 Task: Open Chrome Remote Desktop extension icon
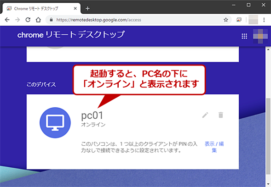pyautogui.click(x=239, y=20)
